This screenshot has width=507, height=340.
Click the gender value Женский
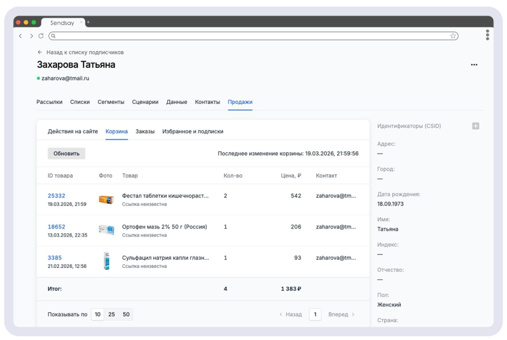tap(389, 305)
